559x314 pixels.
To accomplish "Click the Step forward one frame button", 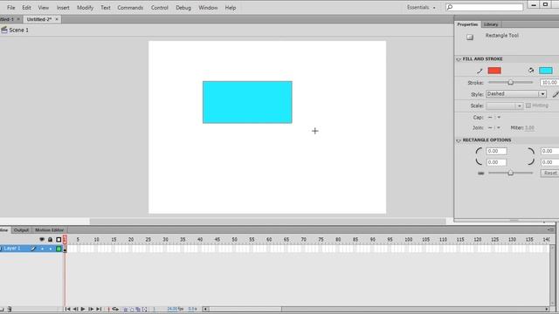I will (91, 309).
